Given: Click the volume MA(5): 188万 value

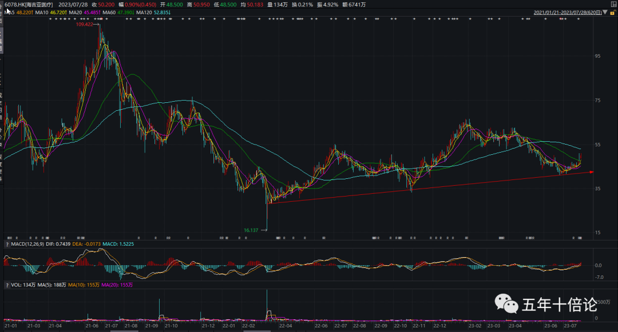Looking at the screenshot, I should click(x=51, y=285).
